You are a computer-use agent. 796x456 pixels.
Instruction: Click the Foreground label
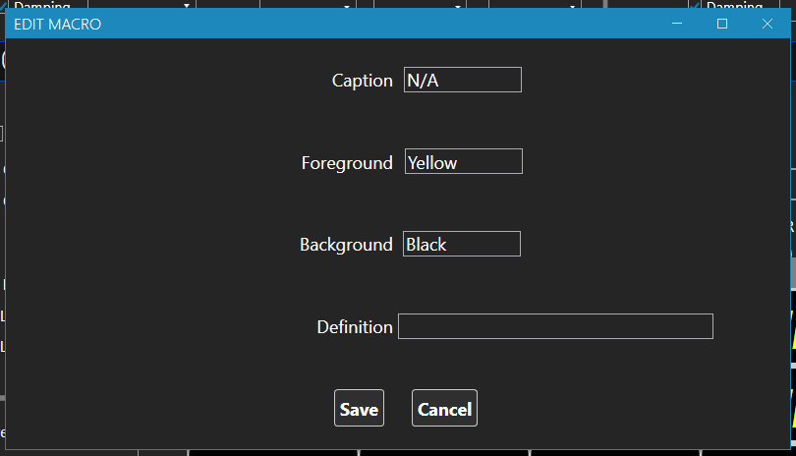point(347,163)
